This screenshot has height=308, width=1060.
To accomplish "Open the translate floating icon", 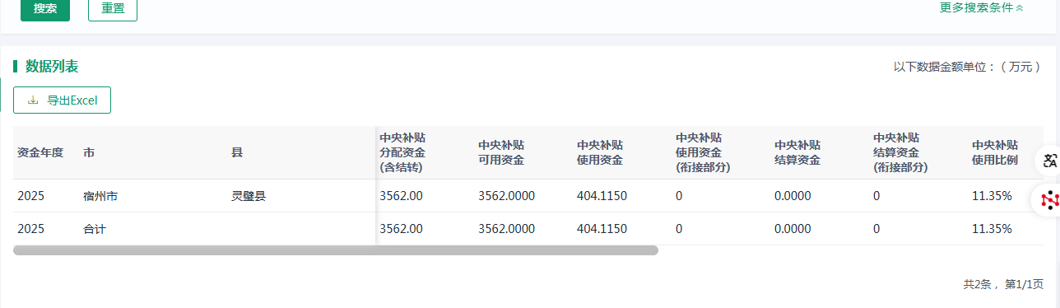I will pyautogui.click(x=1048, y=161).
